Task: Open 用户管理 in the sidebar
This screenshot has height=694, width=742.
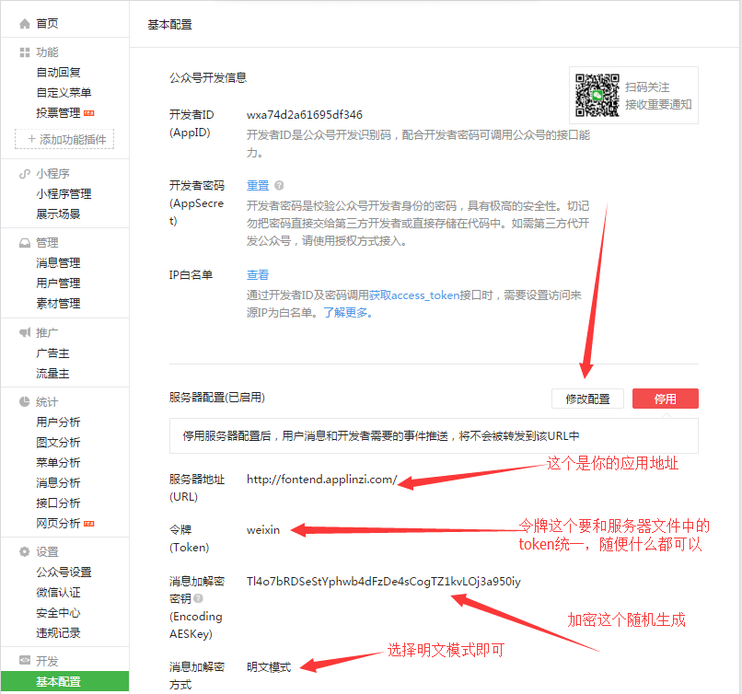Action: point(58,283)
